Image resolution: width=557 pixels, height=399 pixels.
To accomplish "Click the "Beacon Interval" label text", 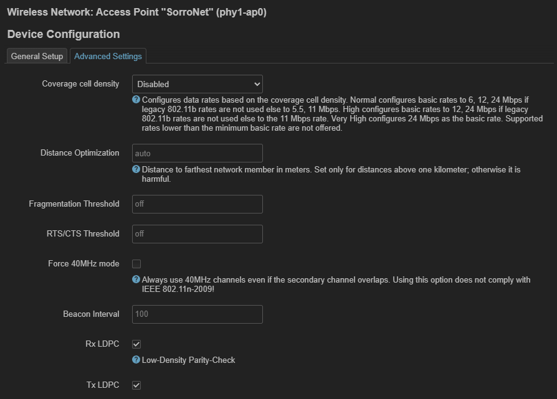I will click(91, 314).
